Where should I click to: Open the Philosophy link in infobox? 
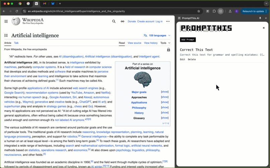point(139,108)
